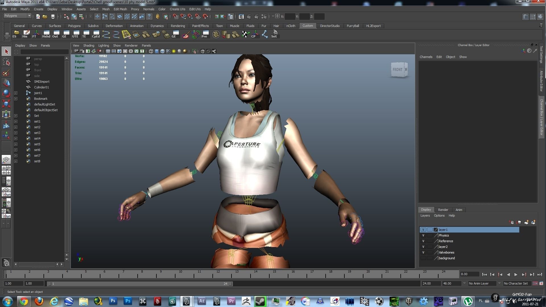Switch to the Rendering shelf tab

[178, 26]
